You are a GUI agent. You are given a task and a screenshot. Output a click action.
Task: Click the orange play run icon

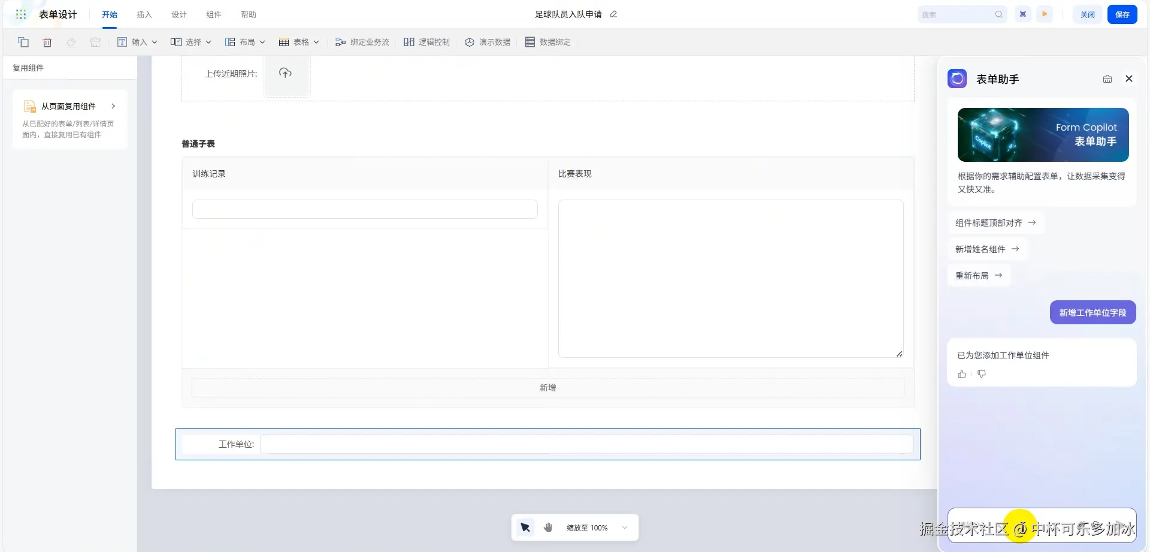[1045, 14]
